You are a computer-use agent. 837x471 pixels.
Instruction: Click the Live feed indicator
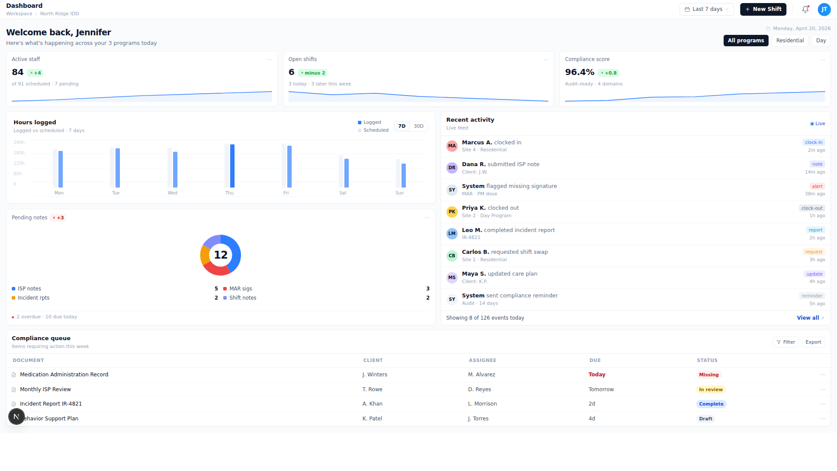pos(817,124)
